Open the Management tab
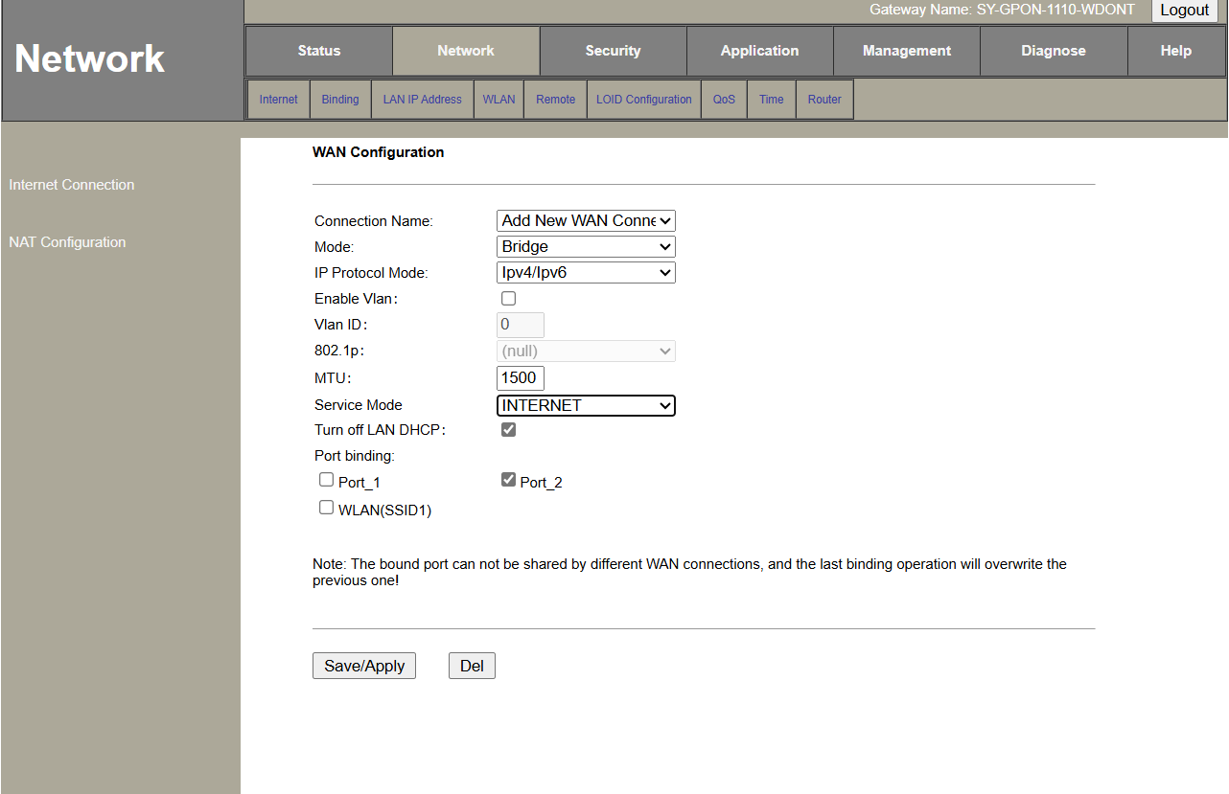The width and height of the screenshot is (1229, 794). (906, 51)
